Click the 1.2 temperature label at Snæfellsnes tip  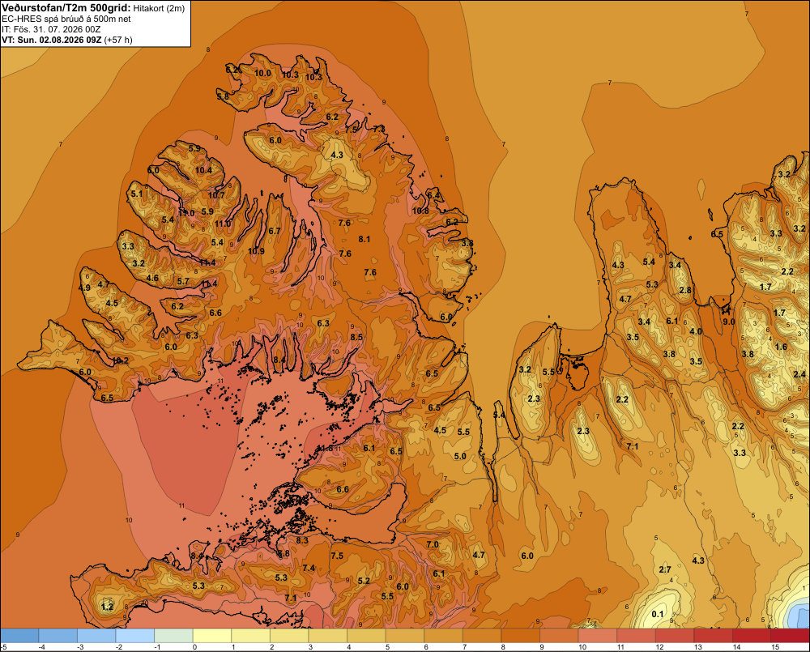tap(107, 607)
